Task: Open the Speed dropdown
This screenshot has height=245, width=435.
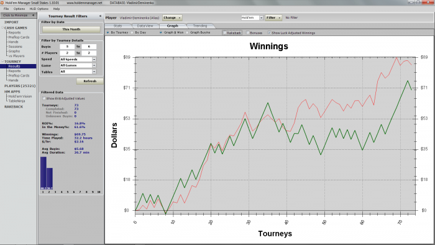Action: click(94, 59)
